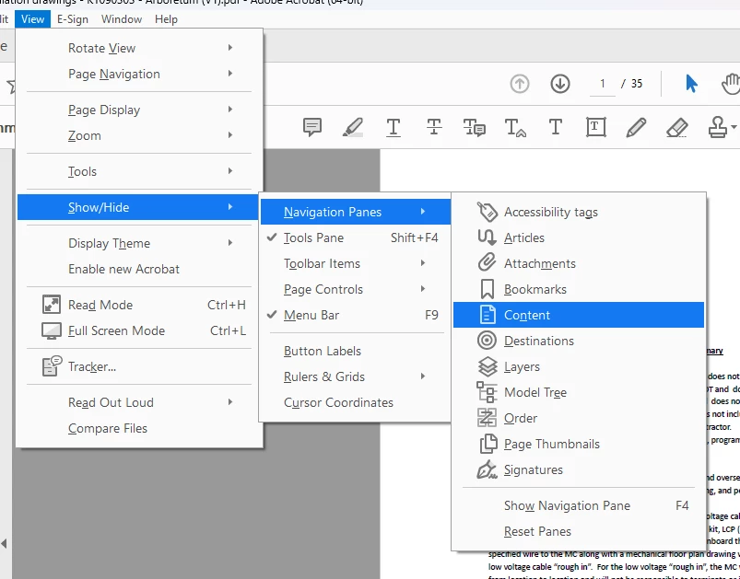Image resolution: width=740 pixels, height=579 pixels.
Task: Click the Read Mode expand icon
Action: pos(51,305)
